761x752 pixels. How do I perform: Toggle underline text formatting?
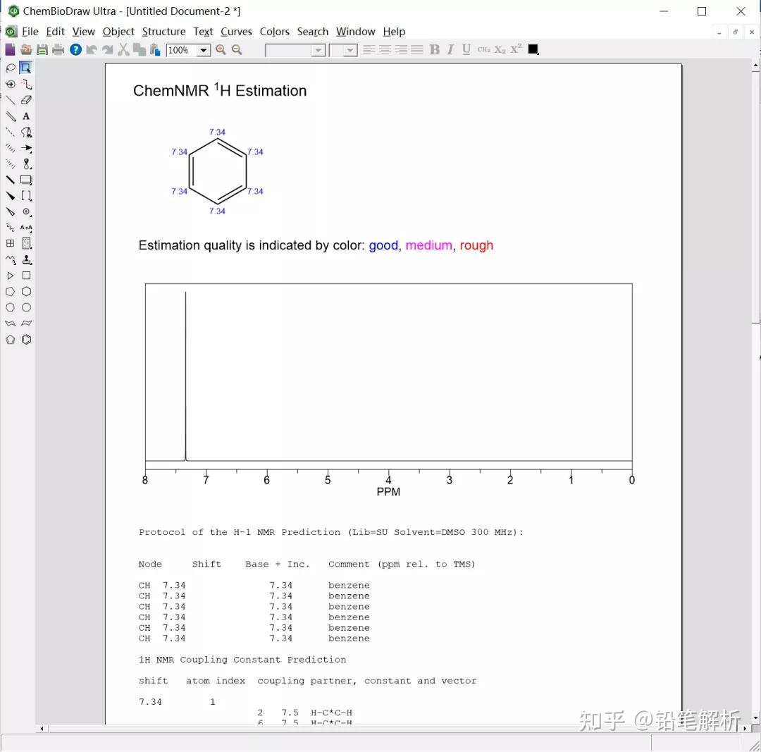click(465, 49)
